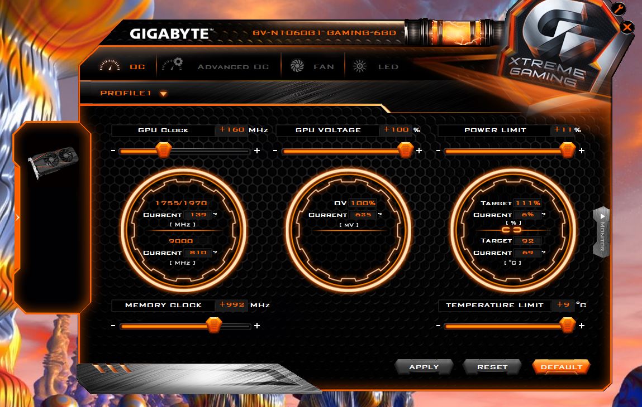Expand the left graphics card panel arrow
The width and height of the screenshot is (642, 407).
[17, 217]
